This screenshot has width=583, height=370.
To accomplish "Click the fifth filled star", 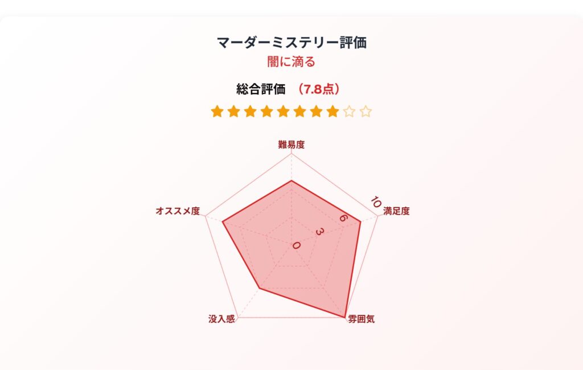I will 284,111.
